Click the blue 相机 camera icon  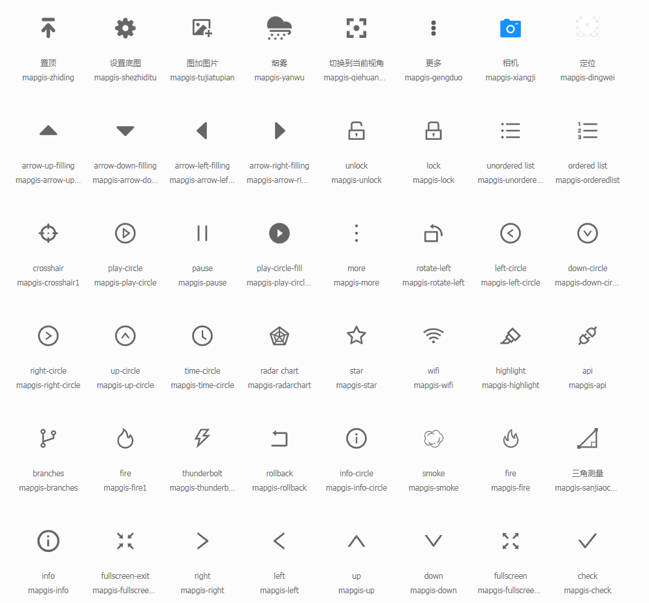click(511, 28)
